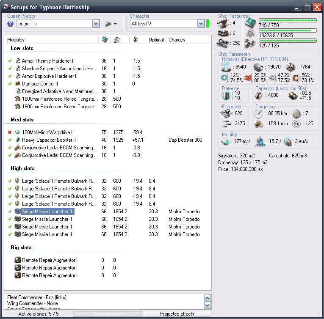Click the Low slots section header
324x319 pixels.
pos(22,48)
